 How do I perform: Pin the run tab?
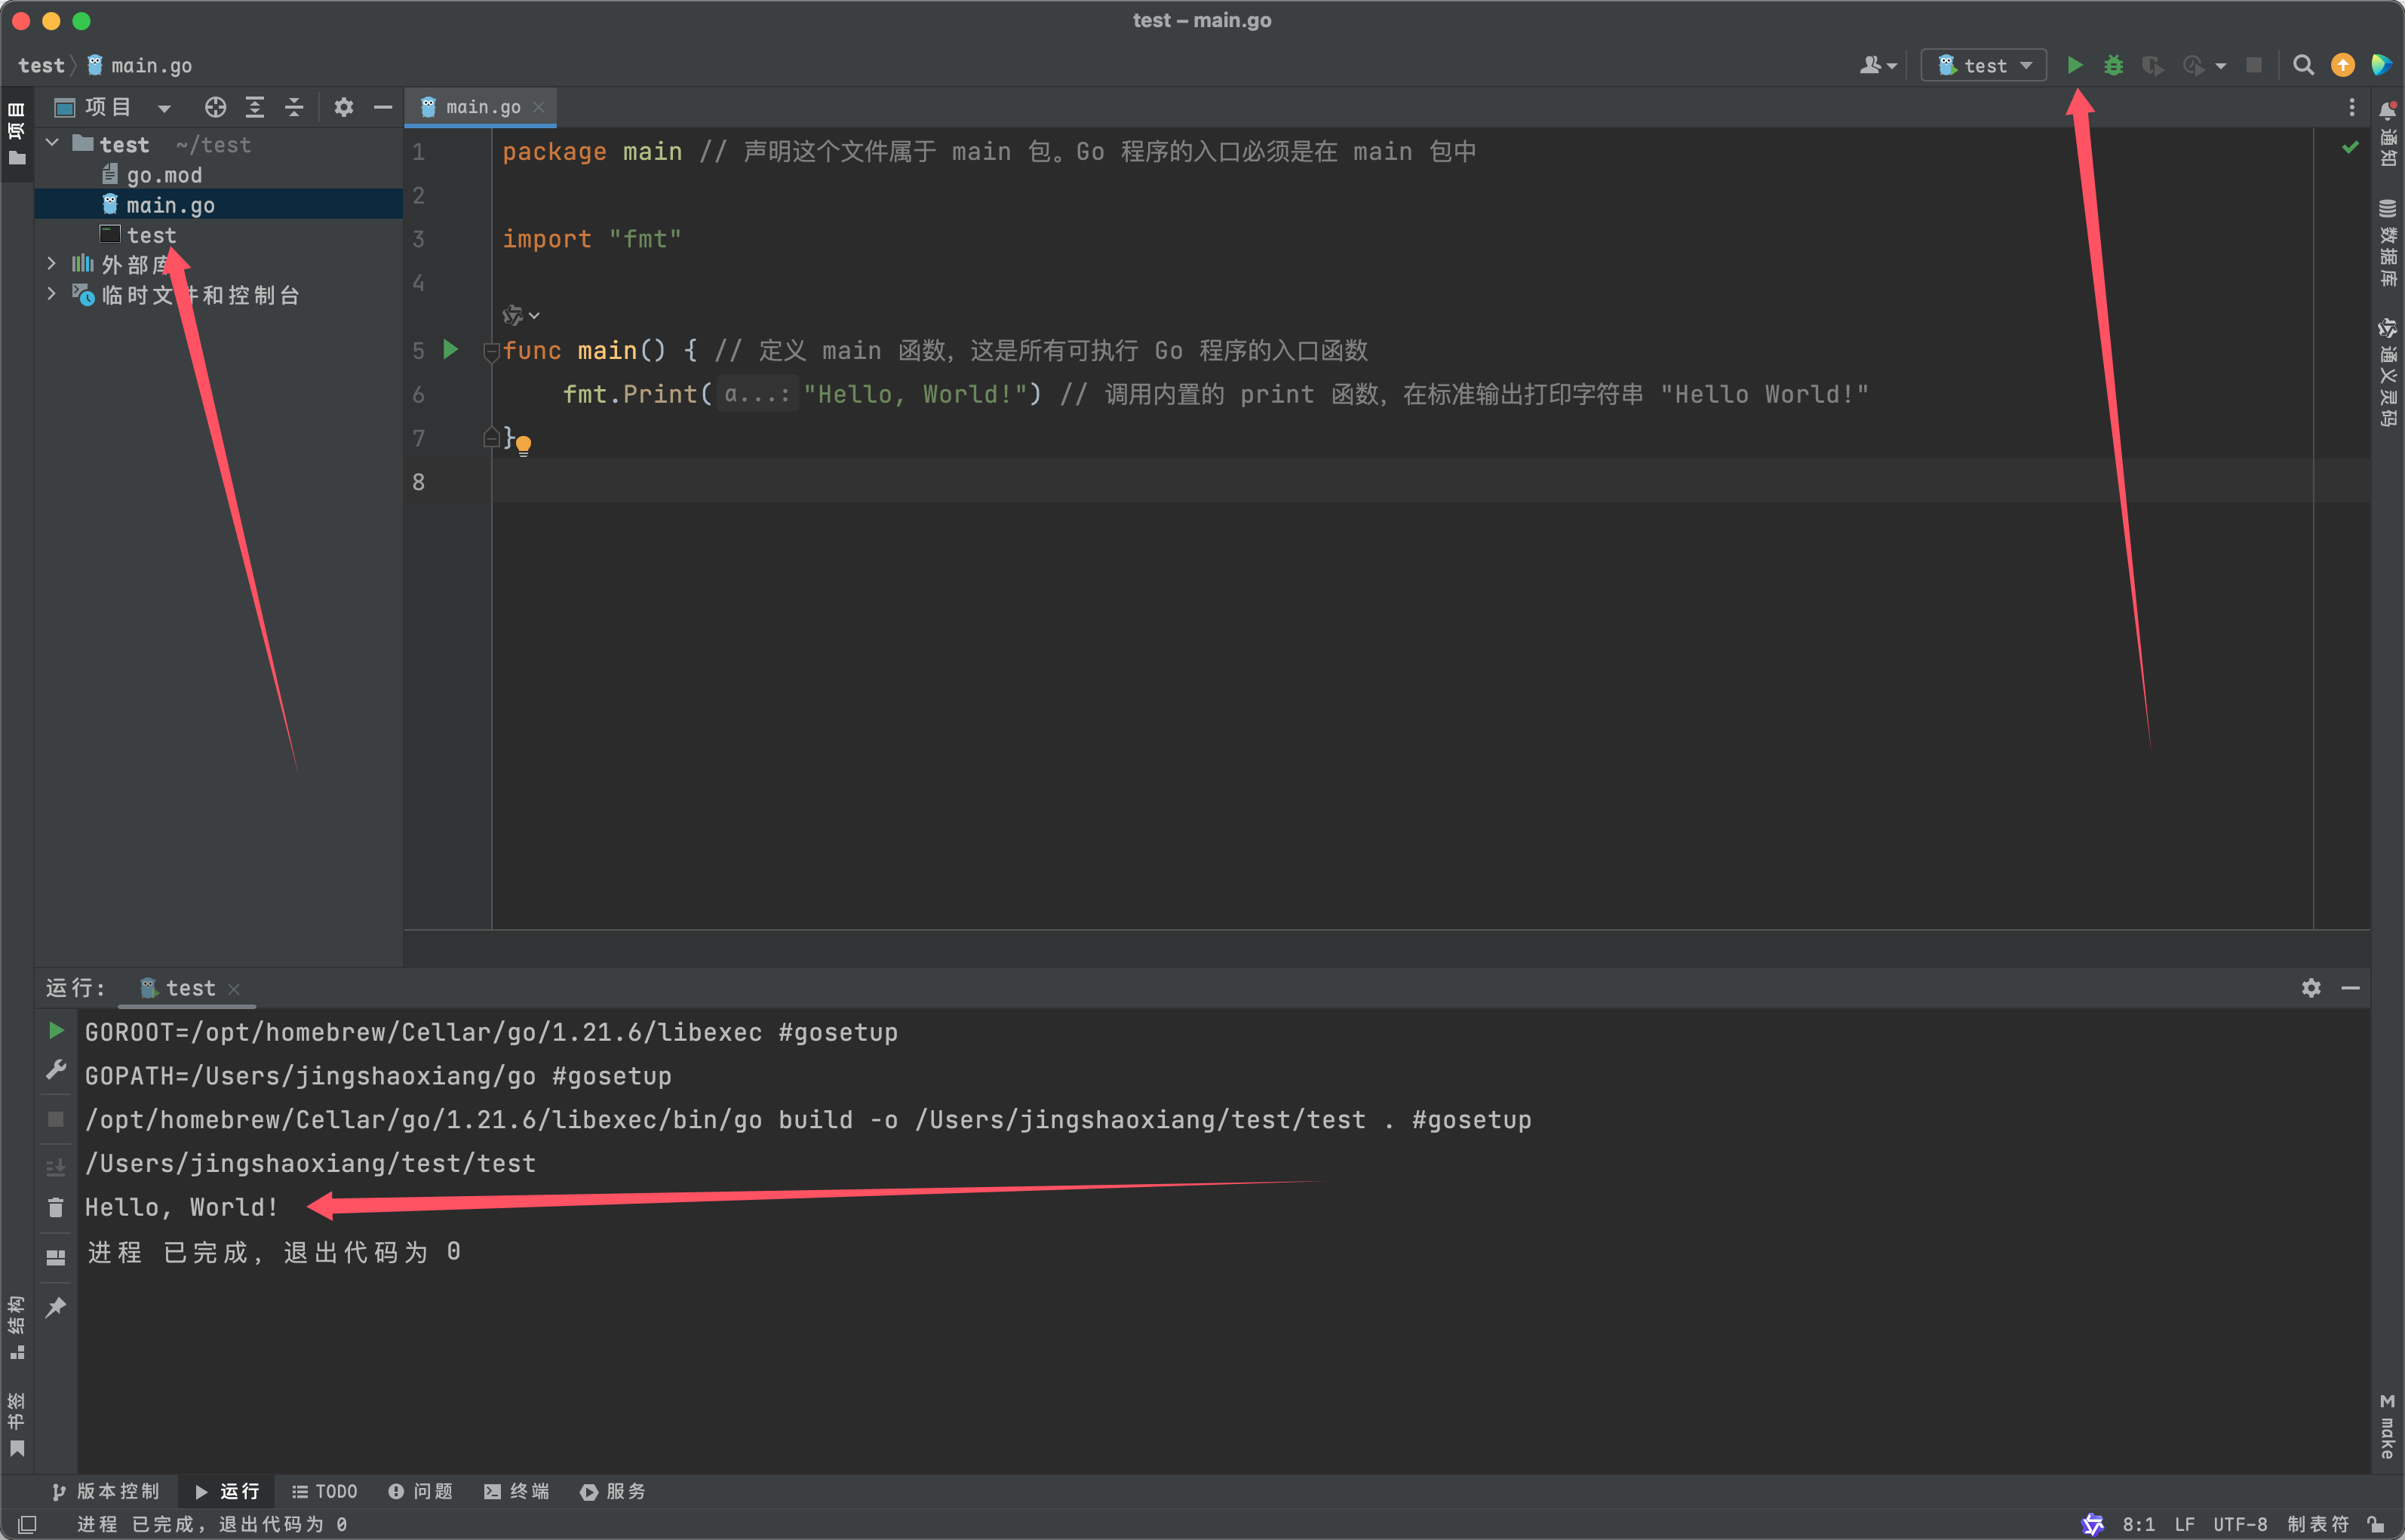point(56,1307)
